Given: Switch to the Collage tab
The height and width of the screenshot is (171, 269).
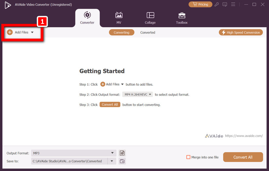Looking at the screenshot, I should (x=150, y=18).
